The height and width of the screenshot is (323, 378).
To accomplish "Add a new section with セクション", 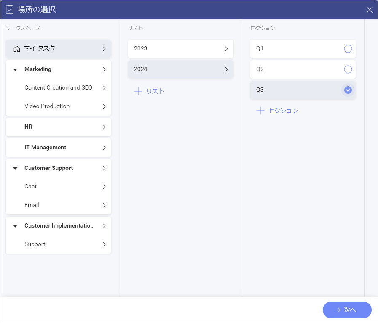I will [x=277, y=111].
